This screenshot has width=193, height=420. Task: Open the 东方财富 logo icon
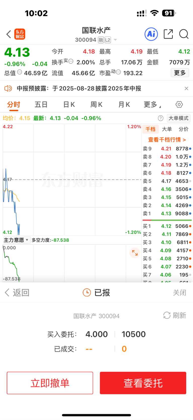[20, 34]
